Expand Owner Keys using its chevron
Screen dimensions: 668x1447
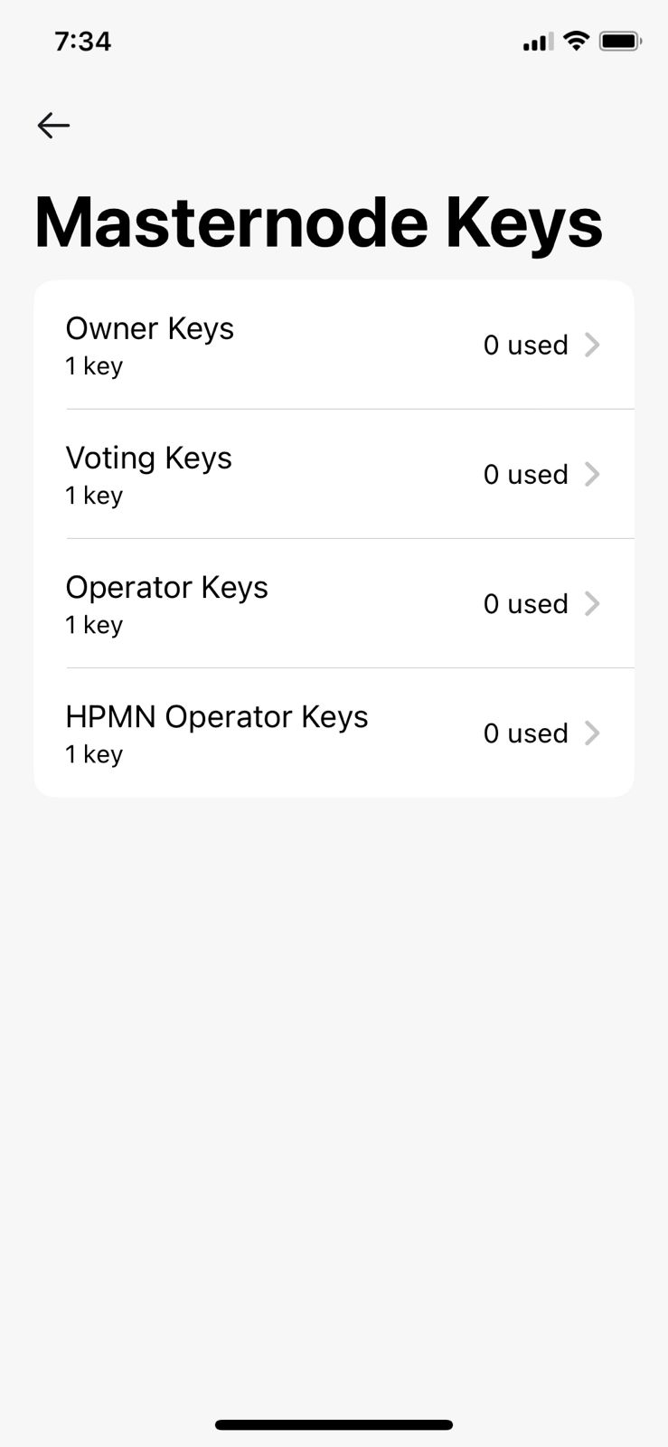point(592,345)
